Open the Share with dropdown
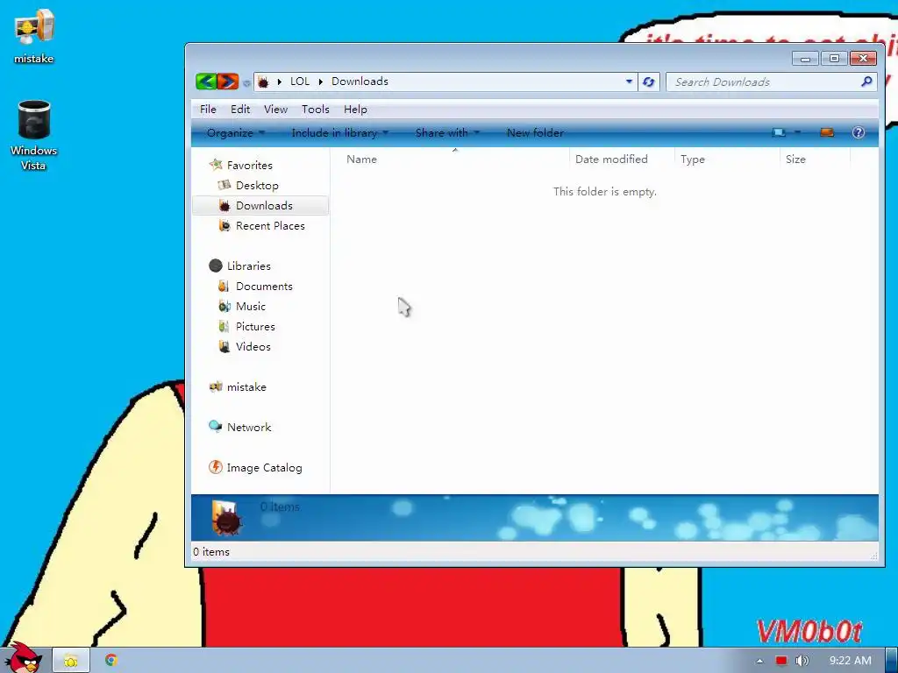 point(447,133)
